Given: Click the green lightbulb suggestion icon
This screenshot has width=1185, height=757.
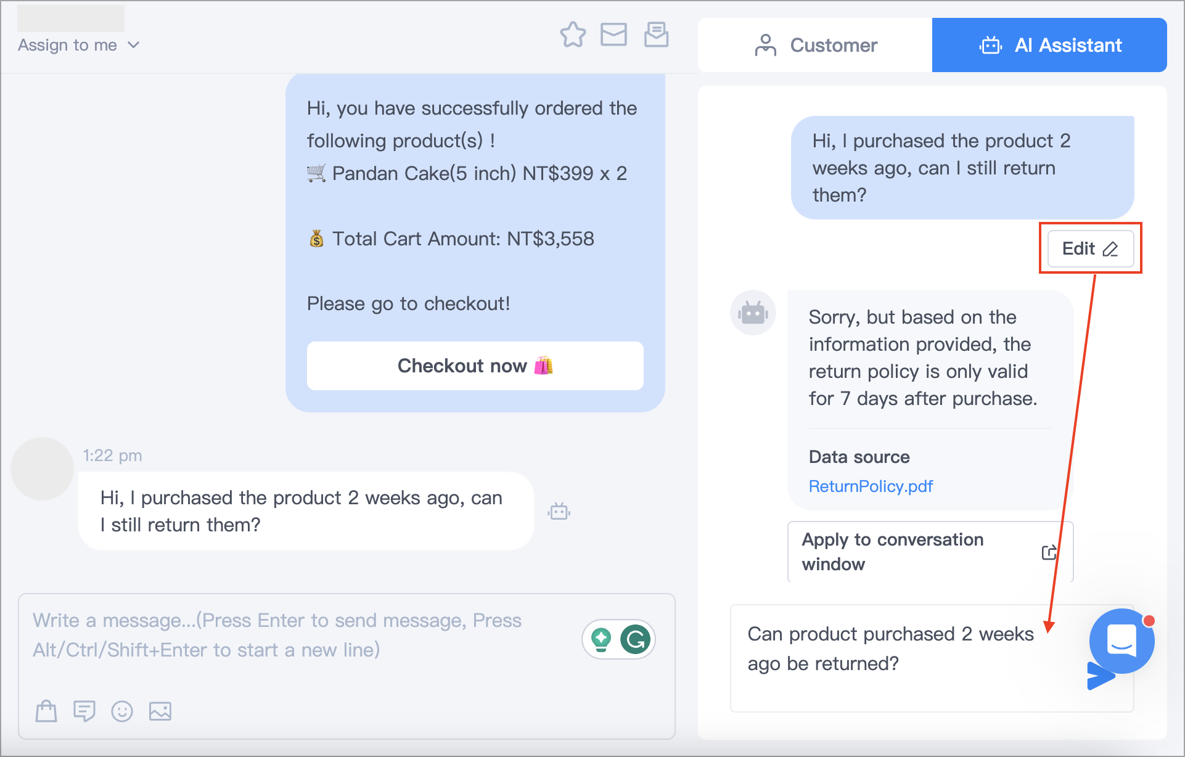Looking at the screenshot, I should point(601,639).
